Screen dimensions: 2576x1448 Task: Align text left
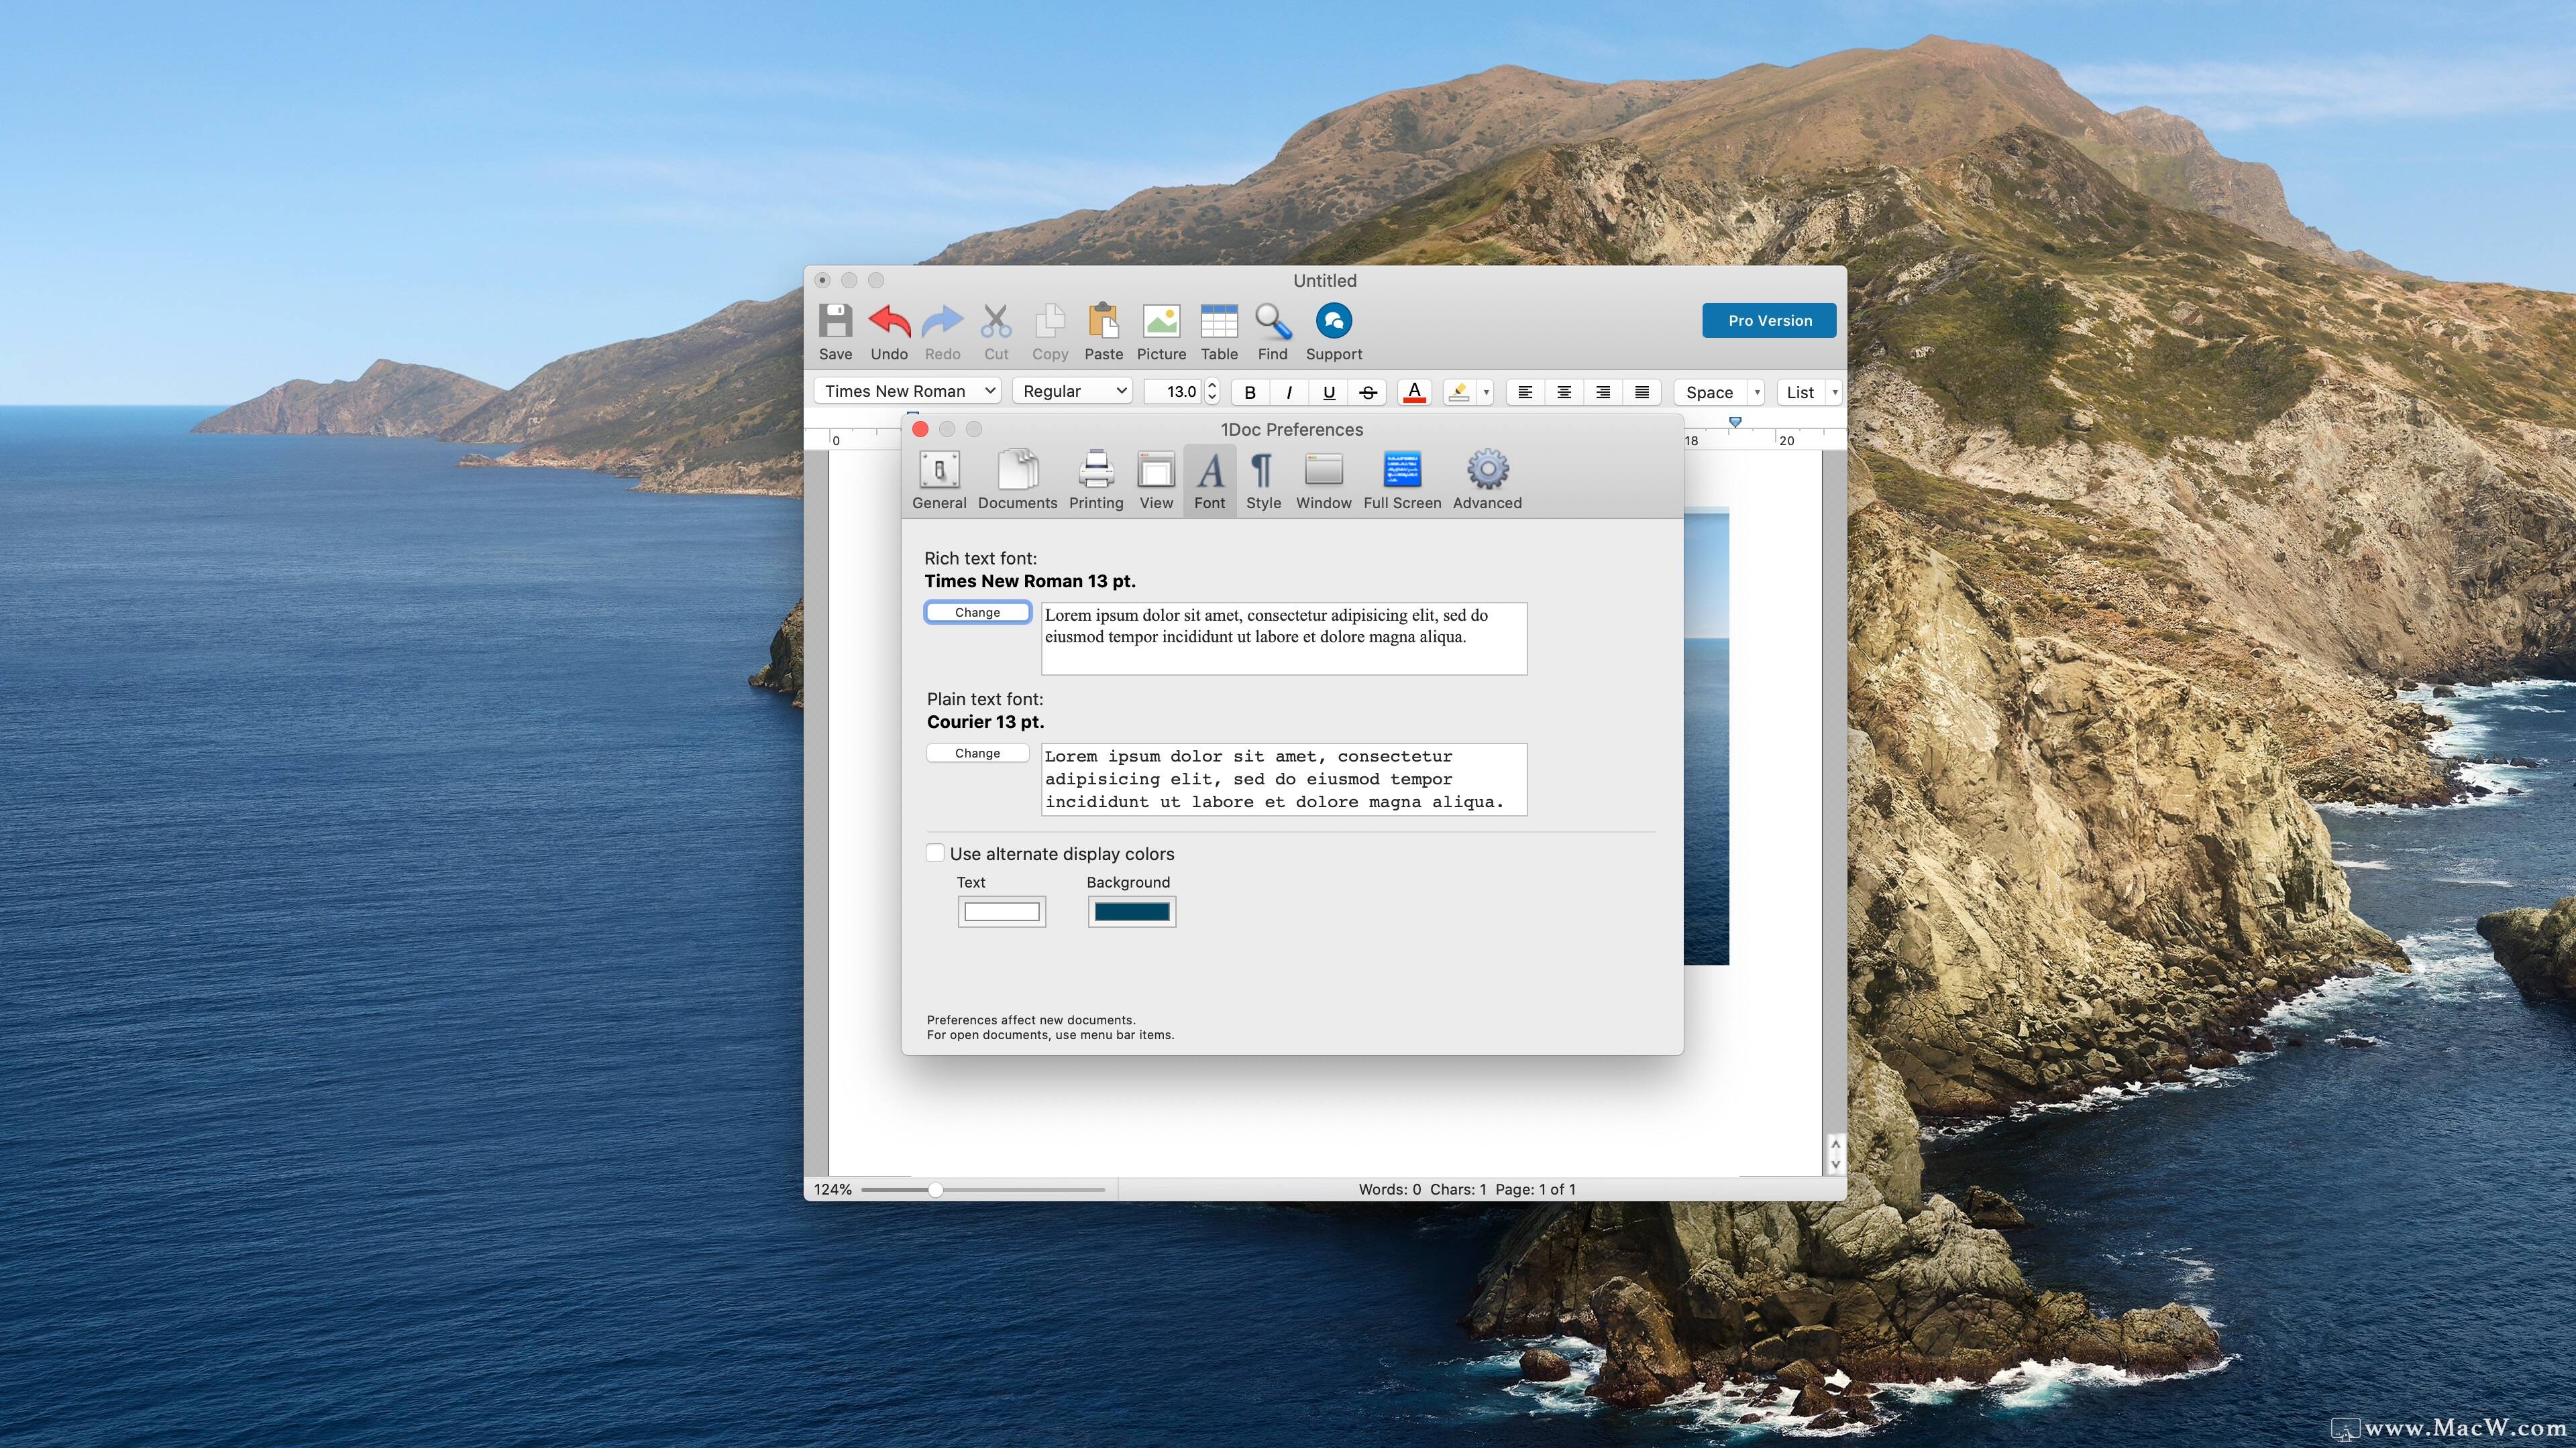[1525, 393]
